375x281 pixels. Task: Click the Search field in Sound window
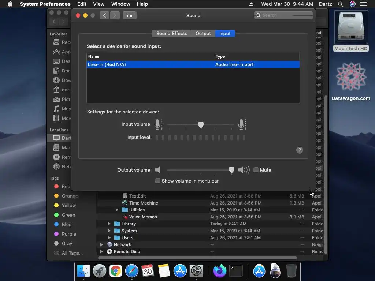[283, 15]
